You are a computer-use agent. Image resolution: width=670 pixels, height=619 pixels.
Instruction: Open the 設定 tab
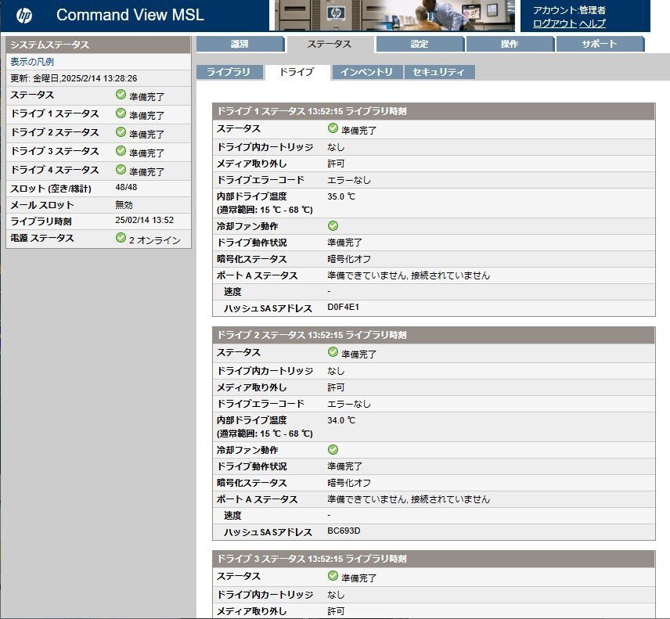[x=420, y=44]
